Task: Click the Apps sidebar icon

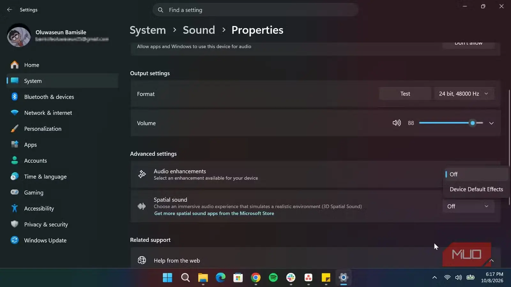Action: pyautogui.click(x=14, y=144)
